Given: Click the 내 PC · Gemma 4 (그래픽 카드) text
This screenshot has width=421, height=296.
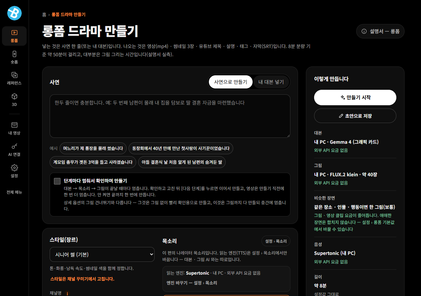Looking at the screenshot, I should click(x=346, y=142).
